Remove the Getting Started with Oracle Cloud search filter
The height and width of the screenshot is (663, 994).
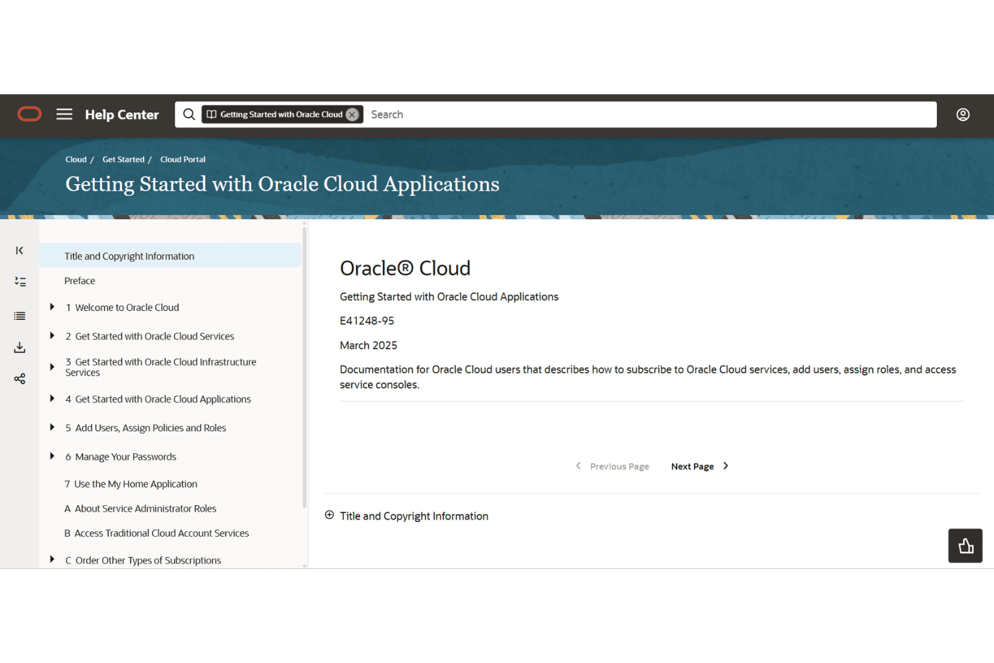pyautogui.click(x=352, y=115)
